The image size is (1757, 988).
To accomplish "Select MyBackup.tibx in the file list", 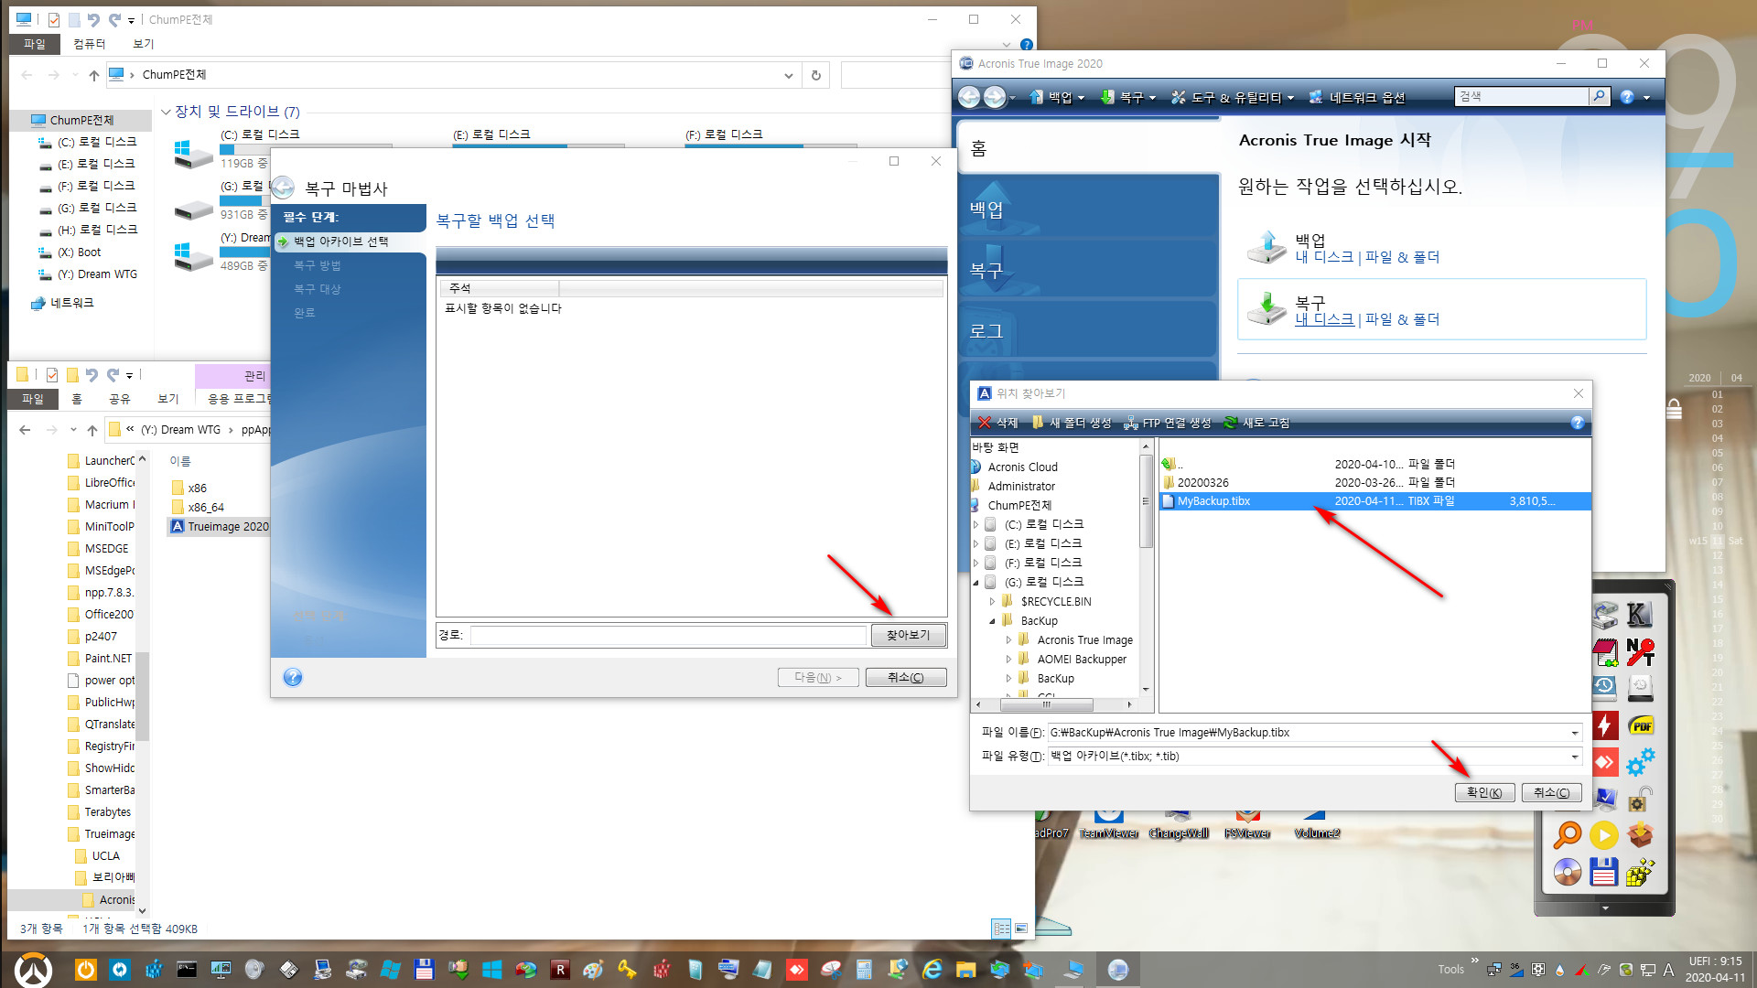I will point(1375,501).
